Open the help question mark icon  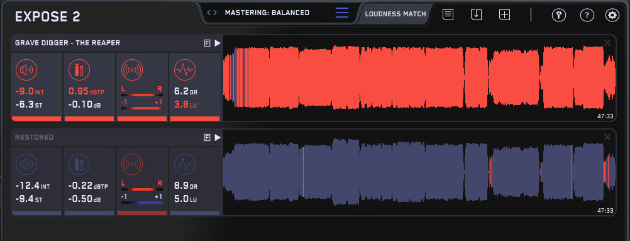(x=587, y=15)
